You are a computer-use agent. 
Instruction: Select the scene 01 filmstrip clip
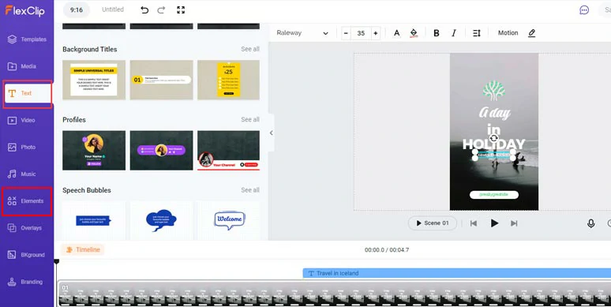coord(335,294)
